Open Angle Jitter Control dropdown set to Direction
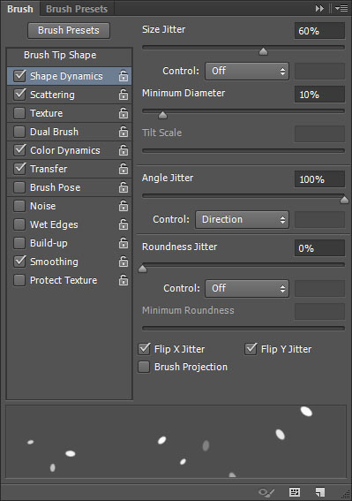Image resolution: width=352 pixels, height=501 pixels. pos(242,219)
